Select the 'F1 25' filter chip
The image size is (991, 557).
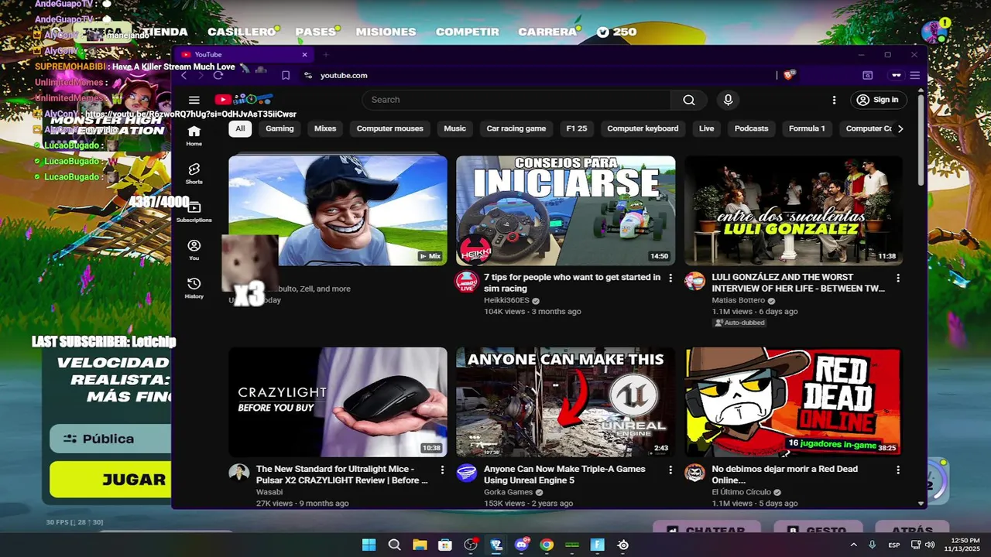(x=577, y=128)
